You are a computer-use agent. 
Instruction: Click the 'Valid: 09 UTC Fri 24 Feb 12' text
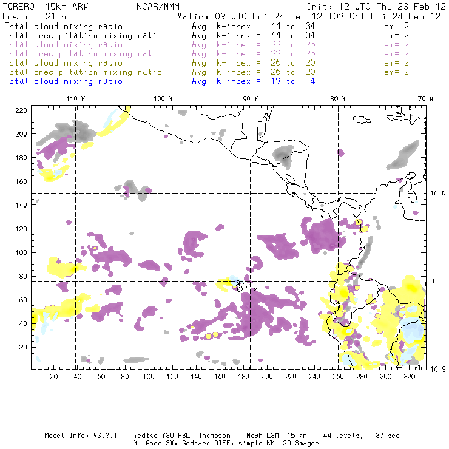pos(250,16)
